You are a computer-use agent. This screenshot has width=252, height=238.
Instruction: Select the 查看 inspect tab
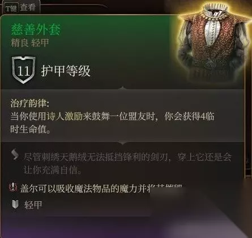(28, 8)
